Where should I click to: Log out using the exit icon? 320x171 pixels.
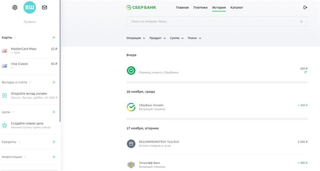point(305,7)
